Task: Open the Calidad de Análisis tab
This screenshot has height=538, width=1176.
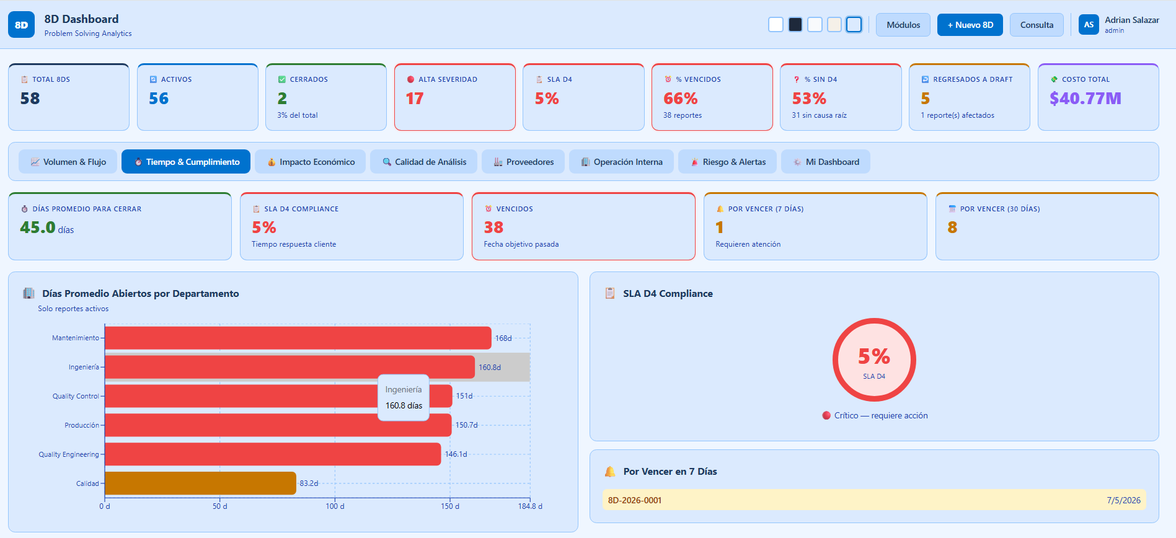Action: point(424,162)
